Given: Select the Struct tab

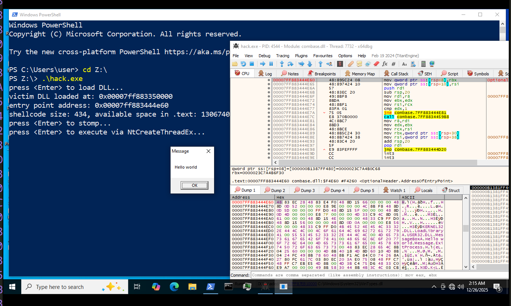Looking at the screenshot, I should pos(450,190).
